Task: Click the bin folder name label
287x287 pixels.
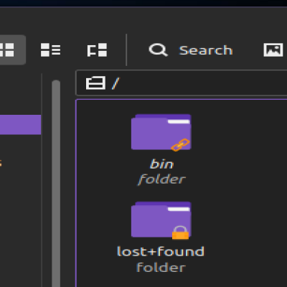Action: [x=161, y=164]
